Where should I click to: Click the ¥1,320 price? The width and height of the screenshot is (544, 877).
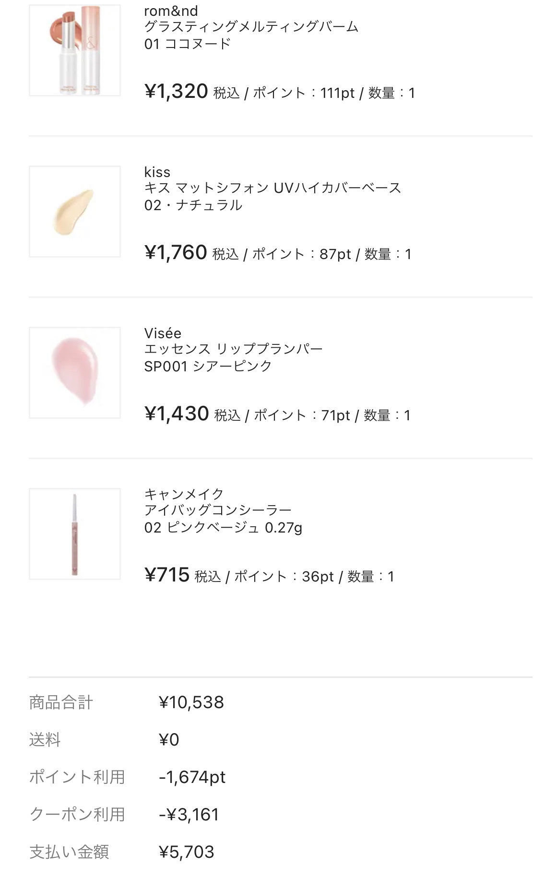[176, 91]
